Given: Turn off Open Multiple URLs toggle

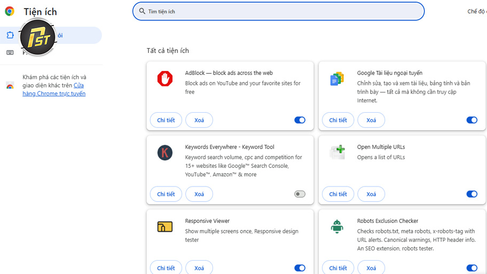Looking at the screenshot, I should click(x=472, y=194).
